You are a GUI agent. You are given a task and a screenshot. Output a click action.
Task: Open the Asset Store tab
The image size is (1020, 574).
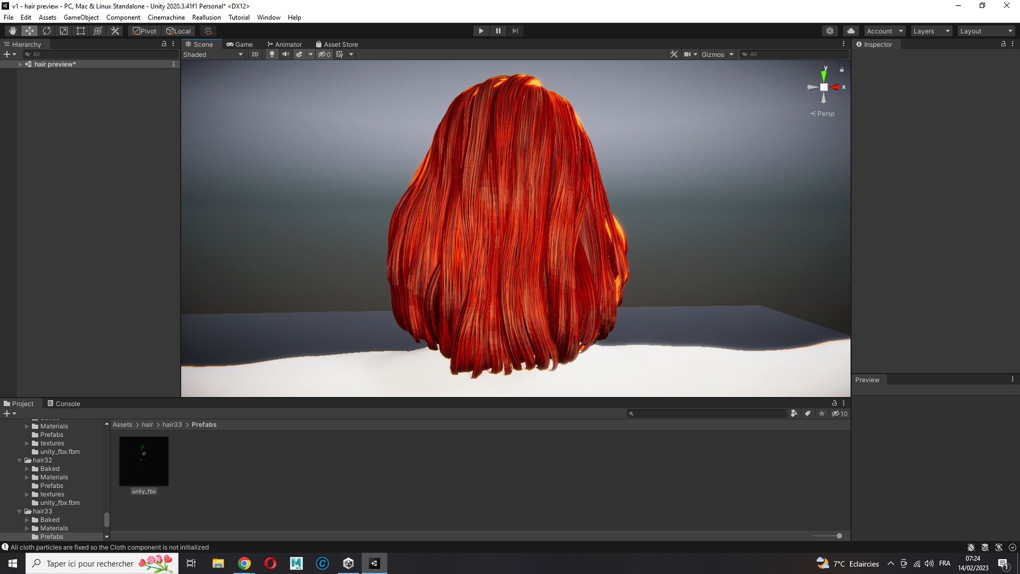pyautogui.click(x=337, y=44)
